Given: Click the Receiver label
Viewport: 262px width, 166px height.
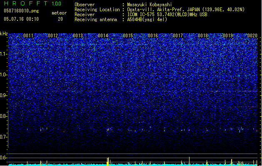Looking at the screenshot, I should pos(85,15).
